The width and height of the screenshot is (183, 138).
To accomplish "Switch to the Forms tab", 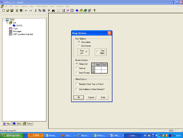I will (28, 124).
